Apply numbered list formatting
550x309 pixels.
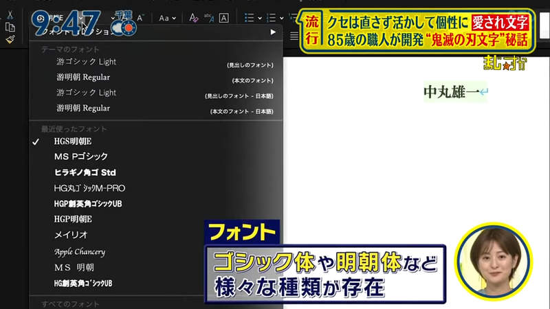click(271, 18)
